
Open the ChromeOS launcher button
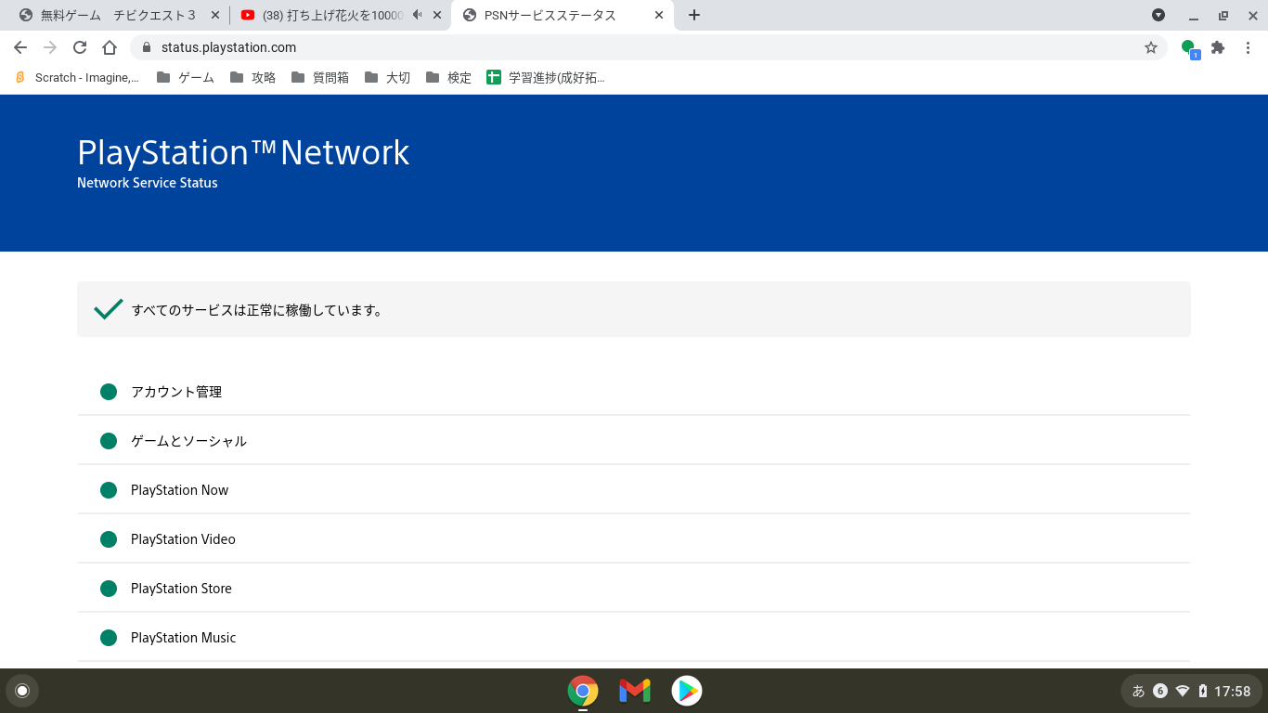point(22,691)
